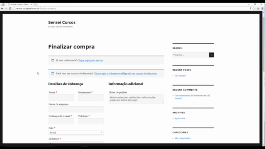Bookmark the page with the star icon
Screen dimensions: 265x149
point(254,8)
